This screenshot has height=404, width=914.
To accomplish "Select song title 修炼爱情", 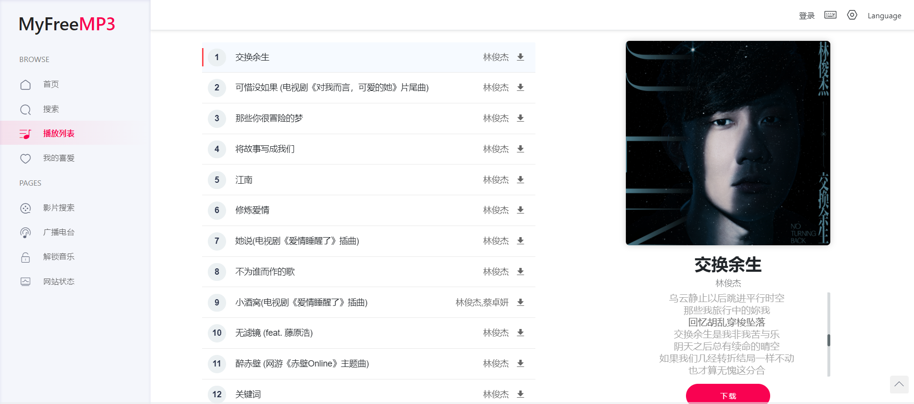I will [252, 210].
